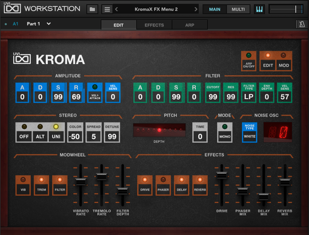
Task: Click the amplitude Release value 69
Action: tap(76, 97)
